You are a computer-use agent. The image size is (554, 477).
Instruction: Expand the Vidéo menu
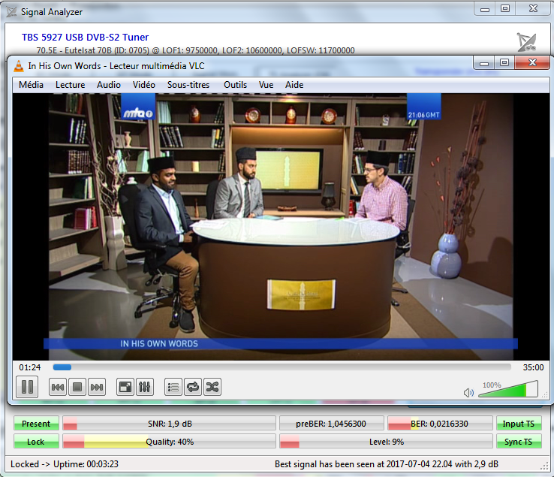click(144, 85)
